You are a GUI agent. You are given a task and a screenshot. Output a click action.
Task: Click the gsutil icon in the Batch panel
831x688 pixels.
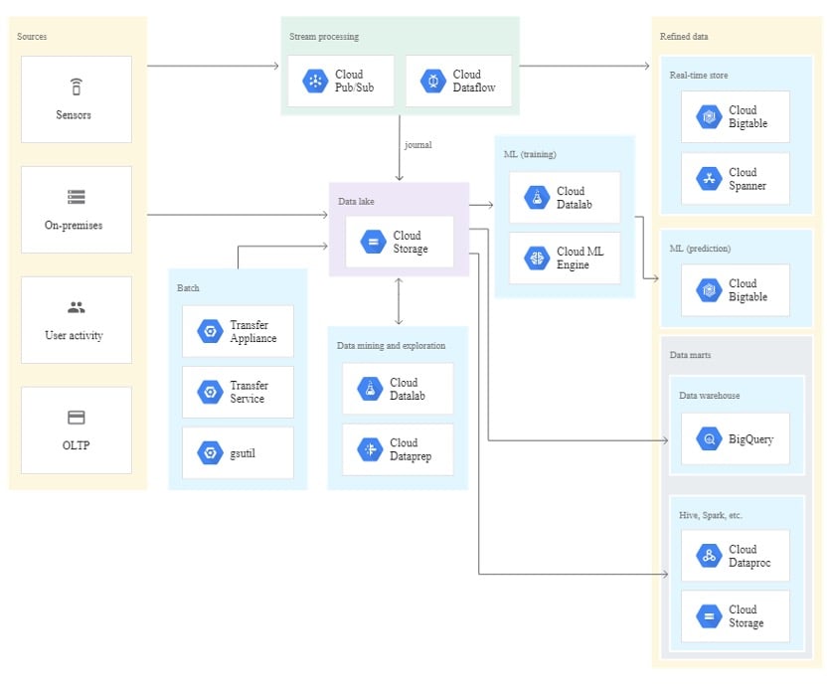[x=210, y=450]
